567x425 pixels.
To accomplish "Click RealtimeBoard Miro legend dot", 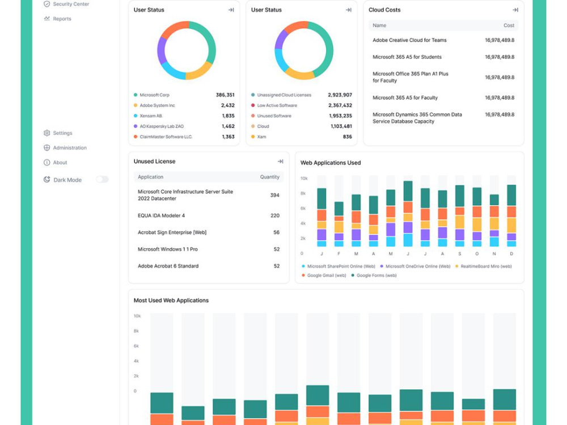I will click(456, 266).
